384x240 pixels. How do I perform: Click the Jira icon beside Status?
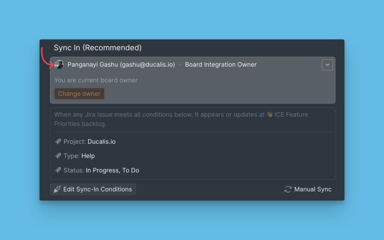tap(58, 170)
